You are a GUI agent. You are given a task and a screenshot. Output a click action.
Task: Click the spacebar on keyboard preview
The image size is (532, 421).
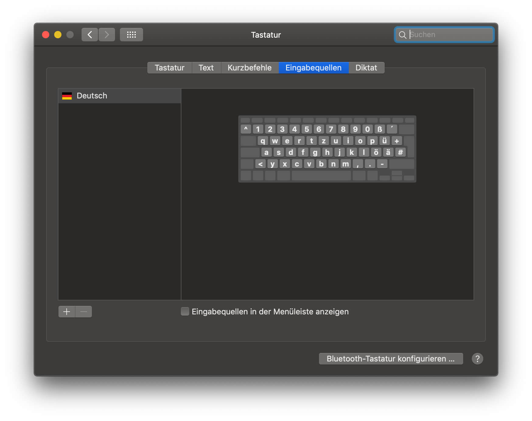coord(321,176)
